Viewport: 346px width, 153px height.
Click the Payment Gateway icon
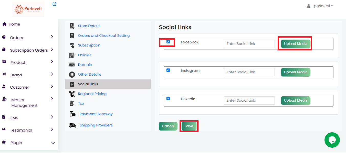click(72, 114)
